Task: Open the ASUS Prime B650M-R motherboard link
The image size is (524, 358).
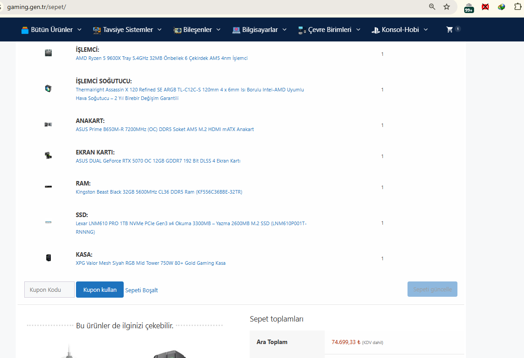Action: [165, 129]
